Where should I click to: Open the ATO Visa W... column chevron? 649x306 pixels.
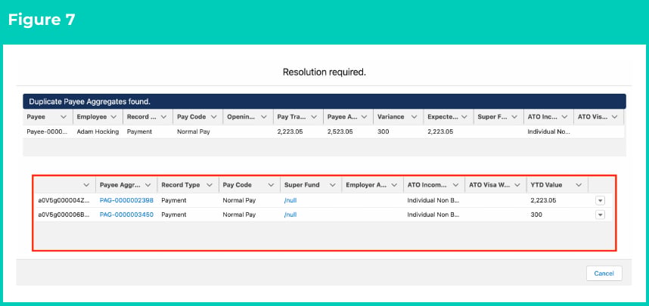517,185
